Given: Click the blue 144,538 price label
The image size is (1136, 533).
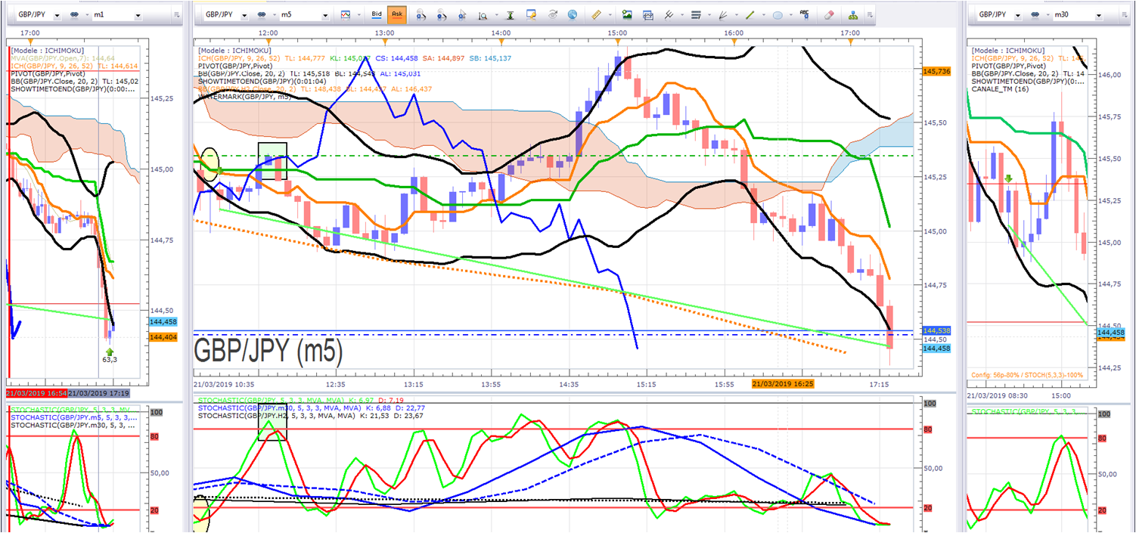Looking at the screenshot, I should point(936,331).
